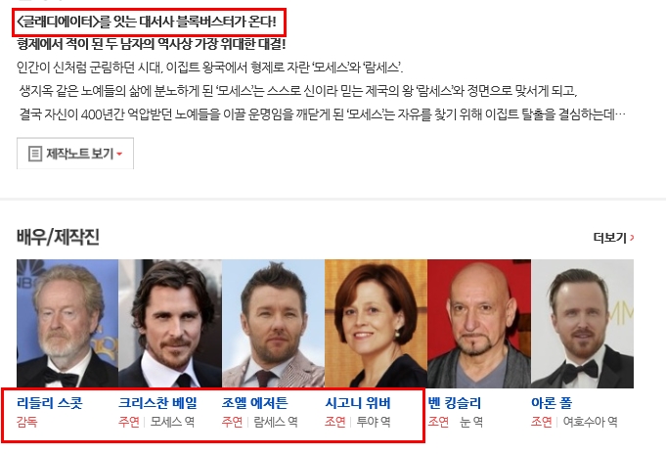Image resolution: width=666 pixels, height=454 pixels.
Task: Open the 제작노트 보기 dropdown button
Action: click(x=75, y=154)
